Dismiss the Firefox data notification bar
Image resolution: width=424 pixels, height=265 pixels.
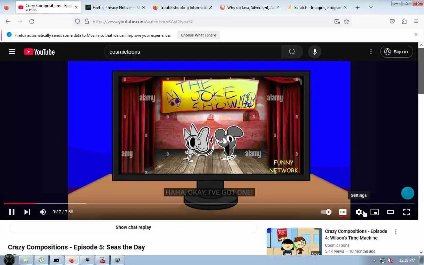coord(416,34)
